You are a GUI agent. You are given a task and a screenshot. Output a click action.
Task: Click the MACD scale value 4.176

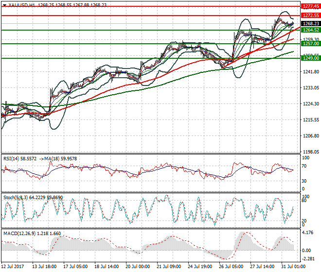pos(307,233)
